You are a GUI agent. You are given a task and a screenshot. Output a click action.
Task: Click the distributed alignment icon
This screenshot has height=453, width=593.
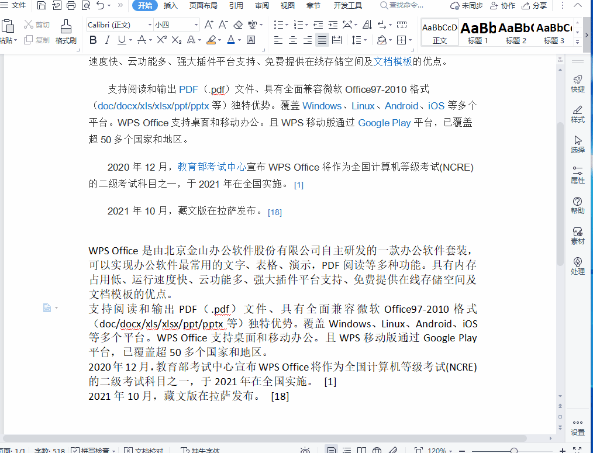pyautogui.click(x=337, y=40)
